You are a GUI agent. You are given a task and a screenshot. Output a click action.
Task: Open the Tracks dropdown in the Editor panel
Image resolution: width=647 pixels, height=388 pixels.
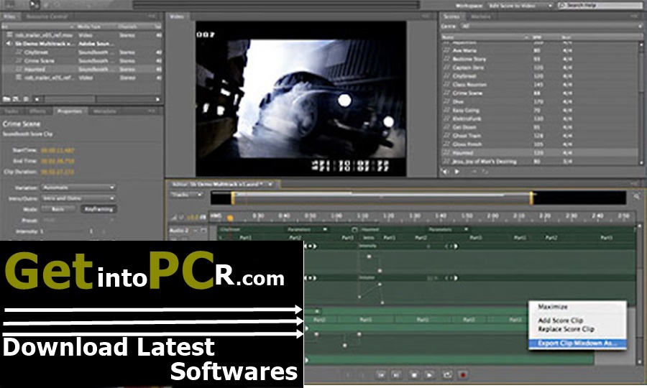pos(186,195)
